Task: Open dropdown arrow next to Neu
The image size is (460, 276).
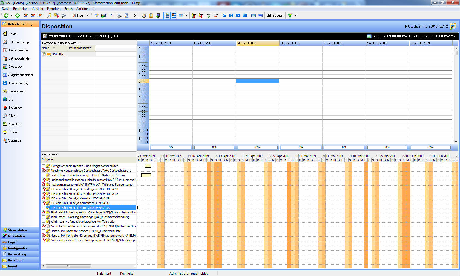Action: (88, 16)
